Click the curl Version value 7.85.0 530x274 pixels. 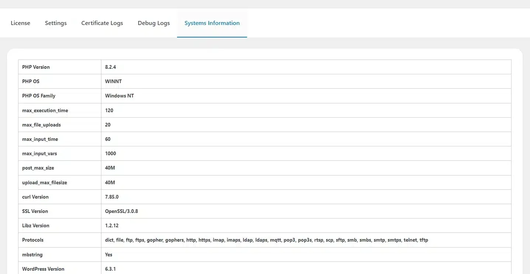pyautogui.click(x=112, y=197)
